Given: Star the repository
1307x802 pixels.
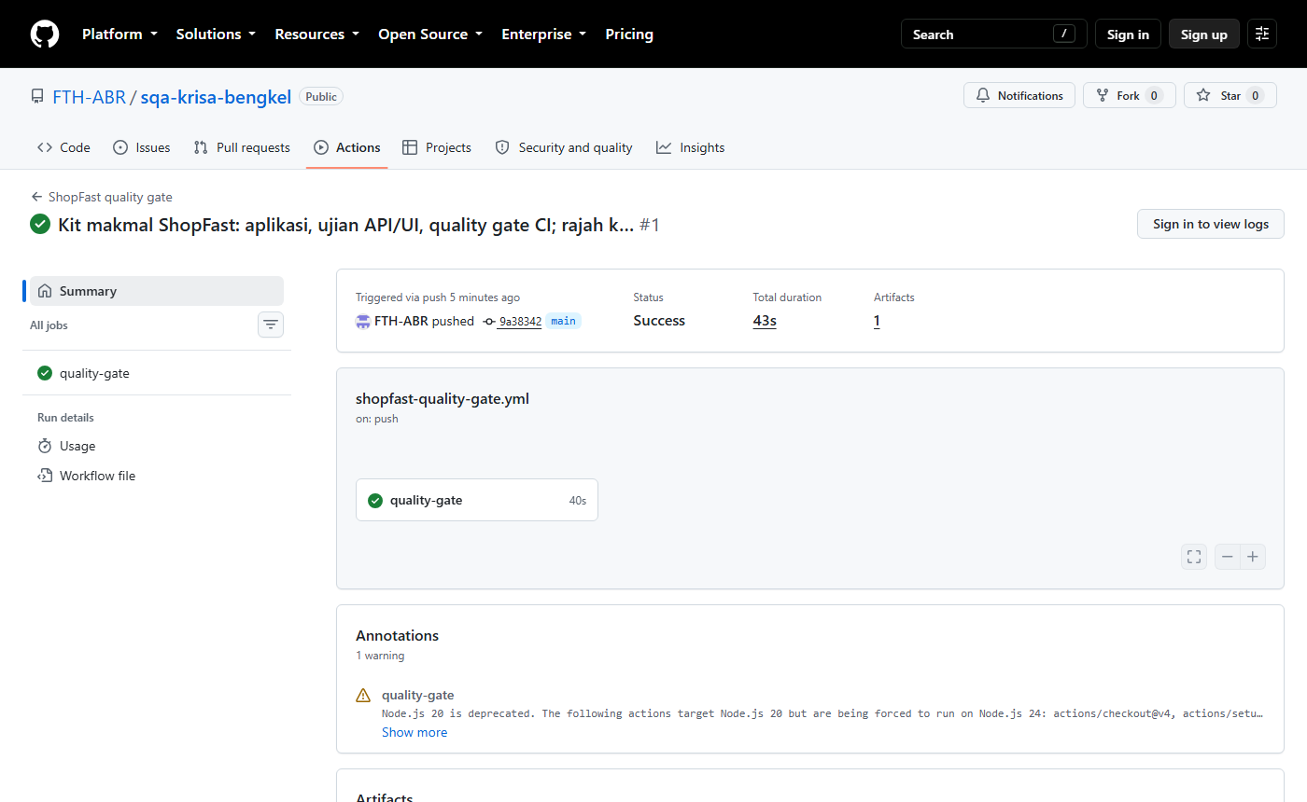Looking at the screenshot, I should click(1230, 95).
